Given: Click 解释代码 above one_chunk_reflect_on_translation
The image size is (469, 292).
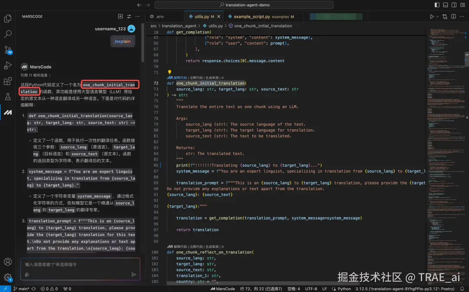Looking at the screenshot, I should point(180,246).
